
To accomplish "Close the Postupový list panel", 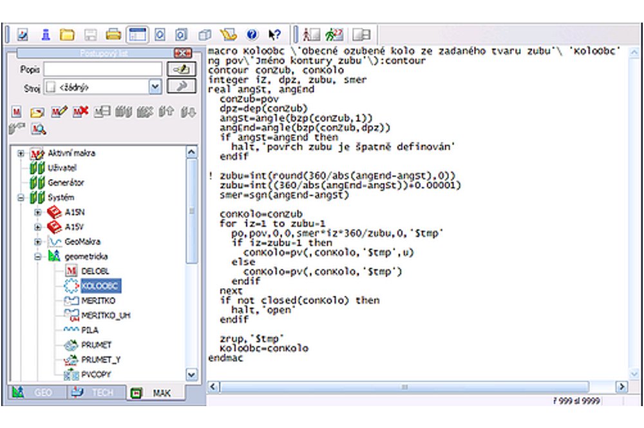I will click(x=183, y=53).
